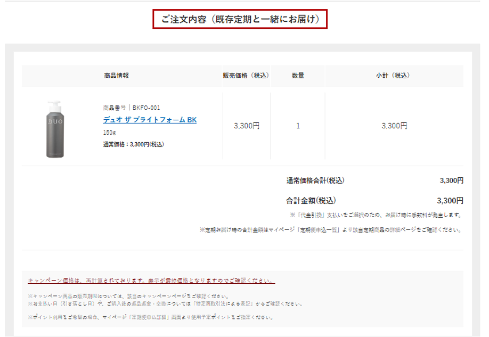
Task: Click the quantity value 1
Action: [298, 126]
